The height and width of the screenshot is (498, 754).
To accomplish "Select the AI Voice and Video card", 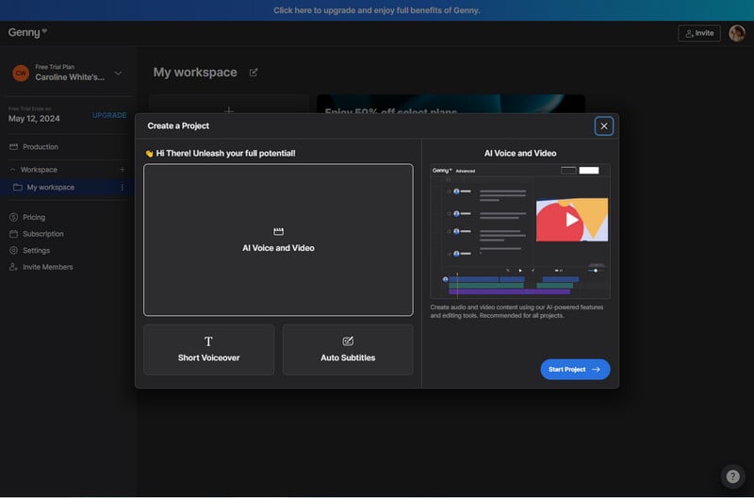I will point(278,240).
